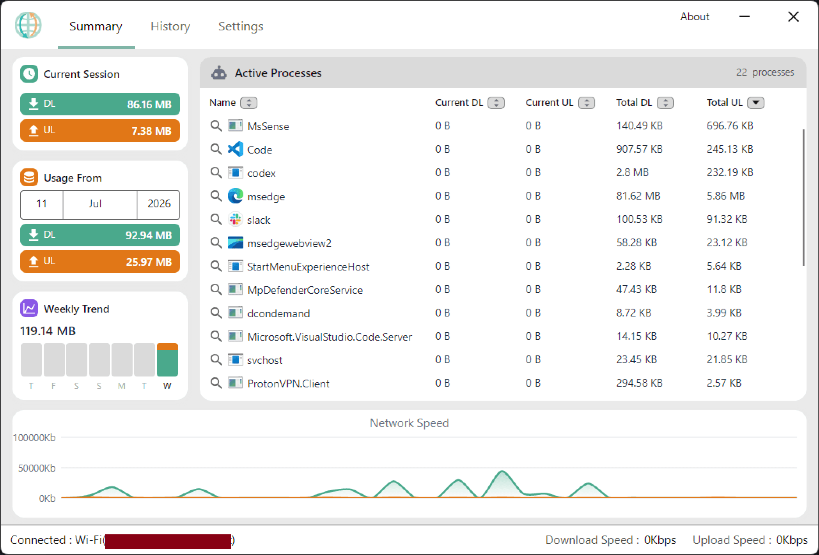Minimize the window with the dash button
The width and height of the screenshot is (819, 555).
745,17
